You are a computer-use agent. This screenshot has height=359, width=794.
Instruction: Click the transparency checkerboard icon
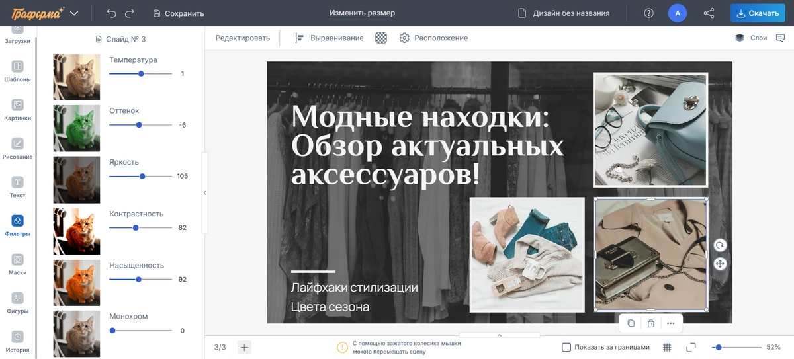click(x=381, y=38)
